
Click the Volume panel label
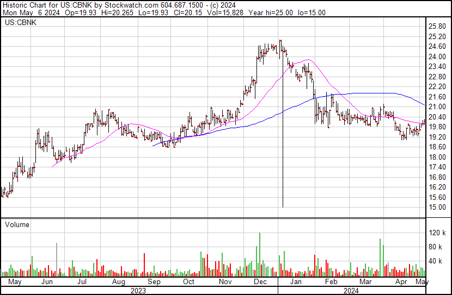click(x=17, y=224)
